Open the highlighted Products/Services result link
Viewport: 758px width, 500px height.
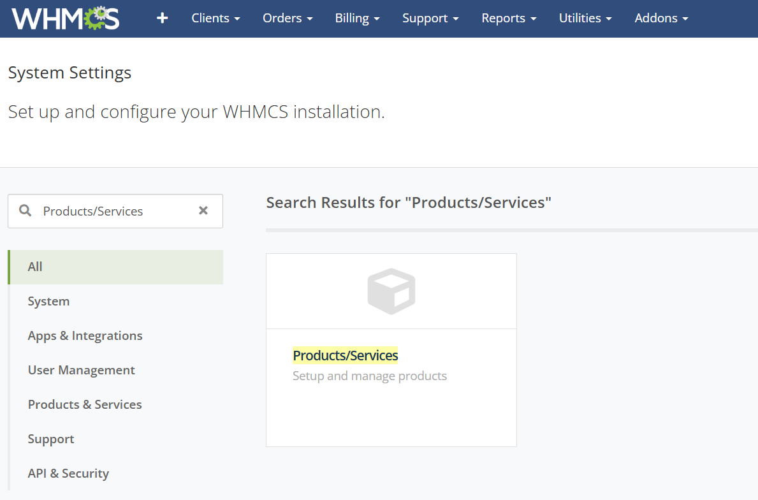click(345, 355)
